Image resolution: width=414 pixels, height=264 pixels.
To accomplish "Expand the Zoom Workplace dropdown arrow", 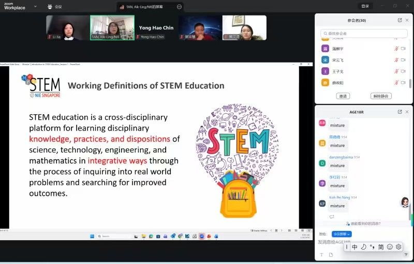I will click(35, 7).
